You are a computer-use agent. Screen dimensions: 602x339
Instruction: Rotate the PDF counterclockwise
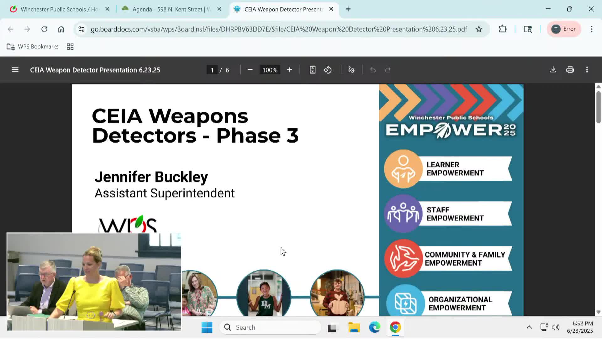pyautogui.click(x=328, y=70)
